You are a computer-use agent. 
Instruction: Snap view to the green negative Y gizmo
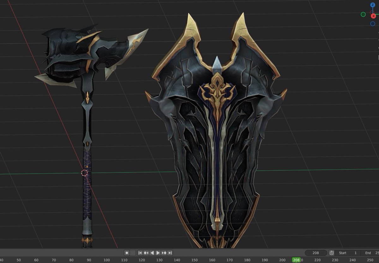click(363, 14)
